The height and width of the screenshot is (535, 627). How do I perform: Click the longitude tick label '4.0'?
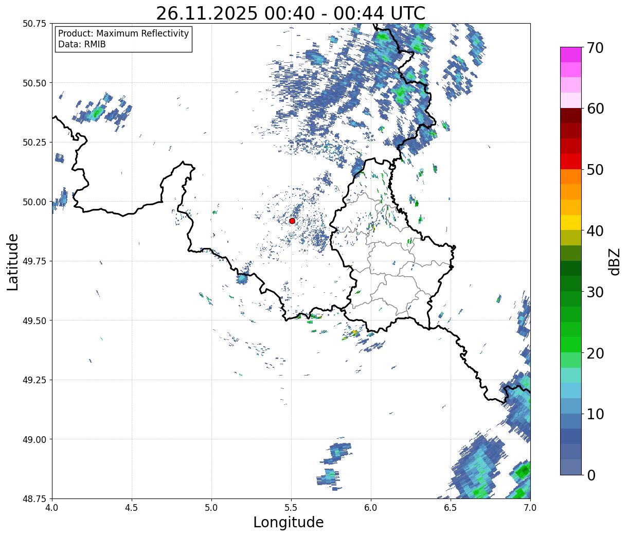[52, 507]
